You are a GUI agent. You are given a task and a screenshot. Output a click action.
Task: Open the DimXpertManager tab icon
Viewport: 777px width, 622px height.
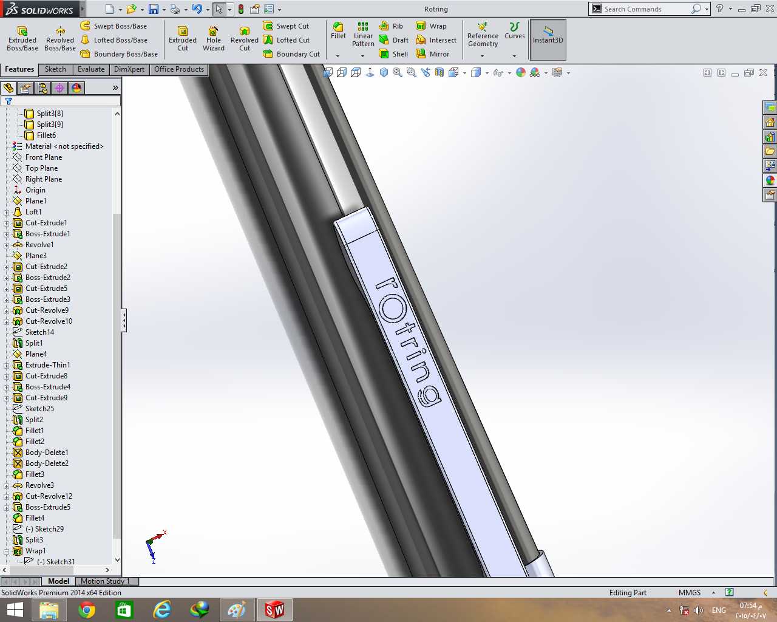coord(59,88)
